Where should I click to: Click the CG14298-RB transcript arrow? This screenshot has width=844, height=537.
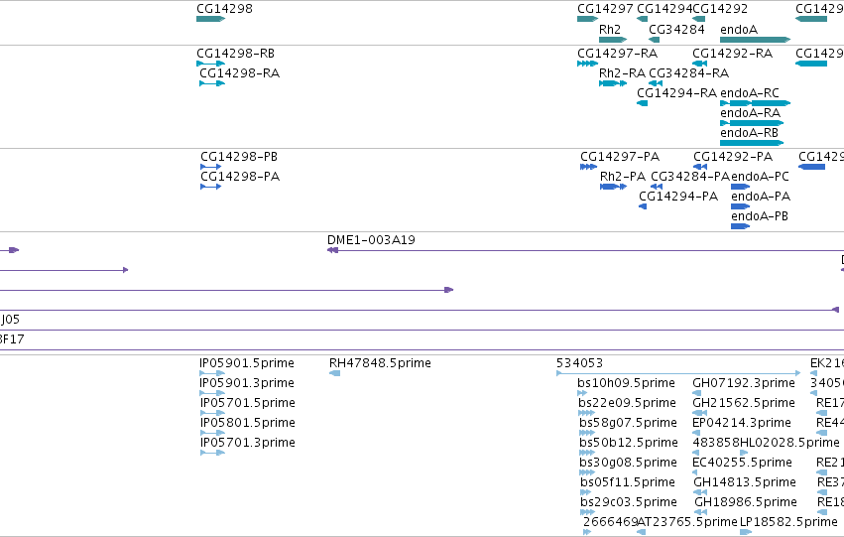click(210, 64)
